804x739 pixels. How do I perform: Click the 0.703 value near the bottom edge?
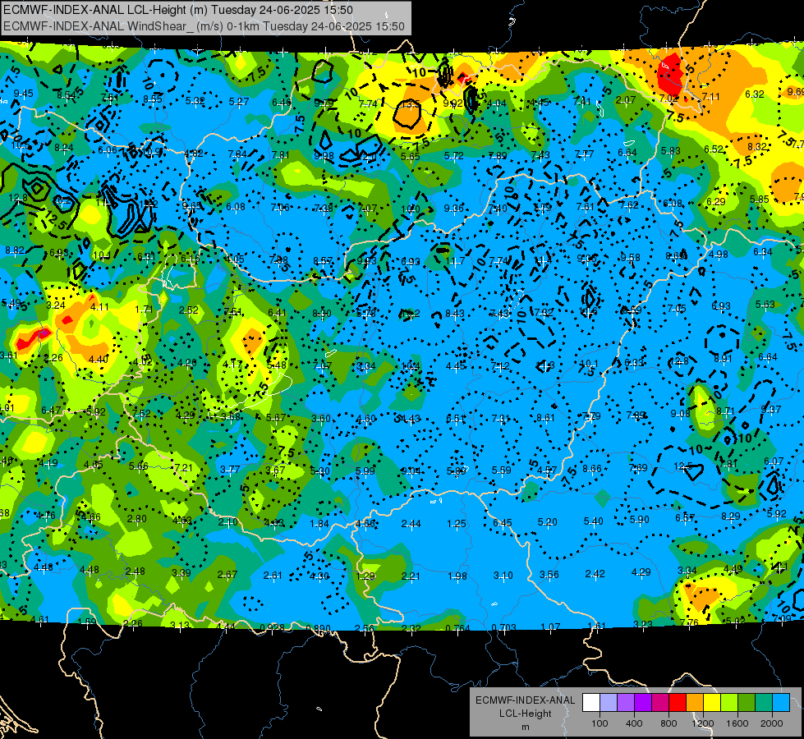coord(503,627)
